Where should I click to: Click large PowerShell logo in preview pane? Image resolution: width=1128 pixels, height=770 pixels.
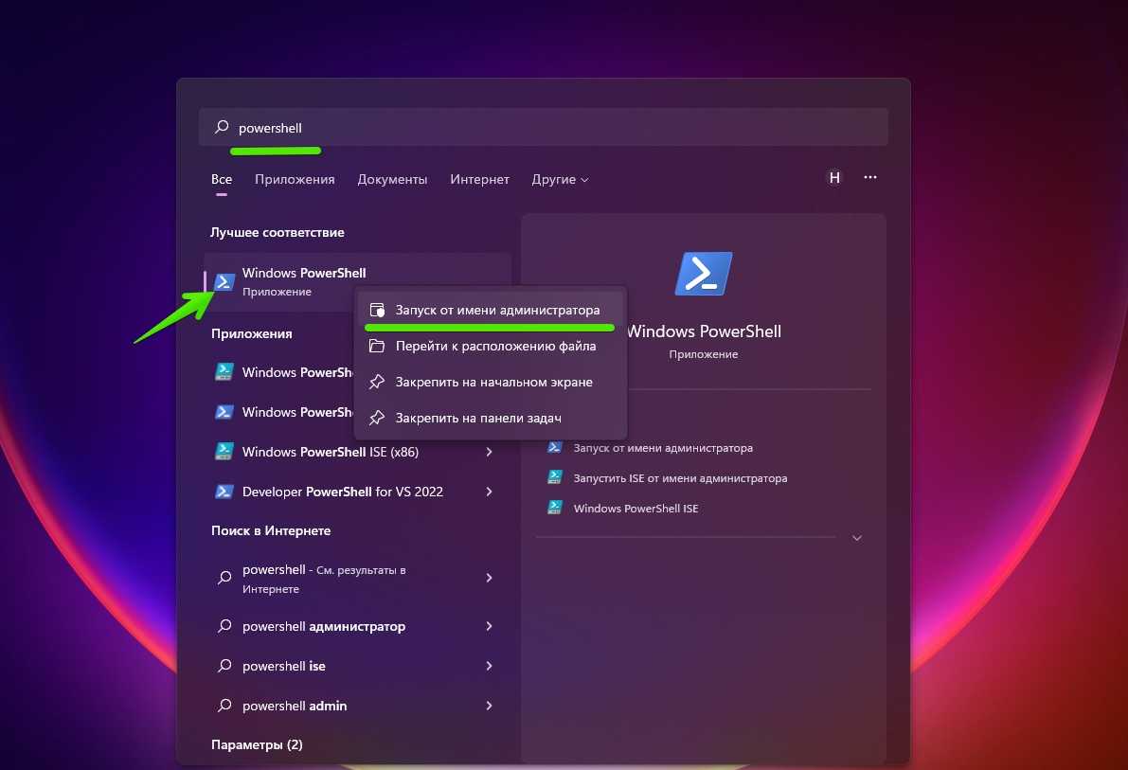[704, 274]
